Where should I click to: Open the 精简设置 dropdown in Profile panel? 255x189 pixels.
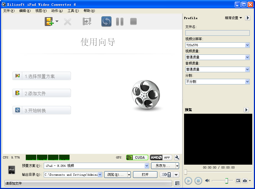point(233,18)
